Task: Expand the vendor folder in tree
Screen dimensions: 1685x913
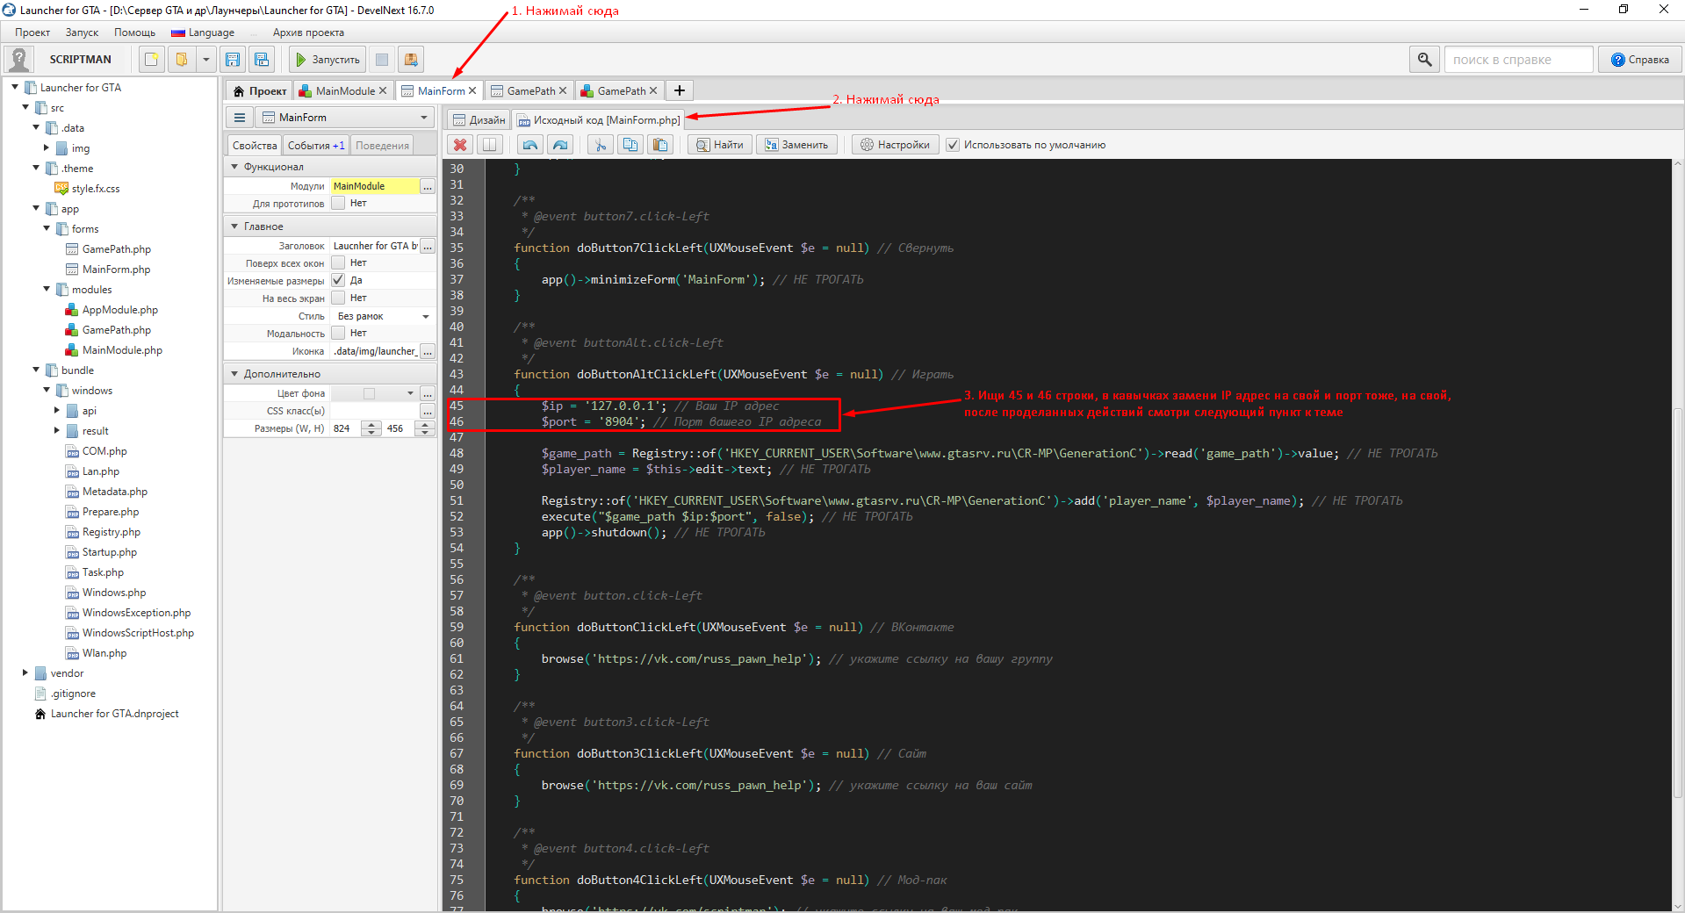Action: [25, 672]
